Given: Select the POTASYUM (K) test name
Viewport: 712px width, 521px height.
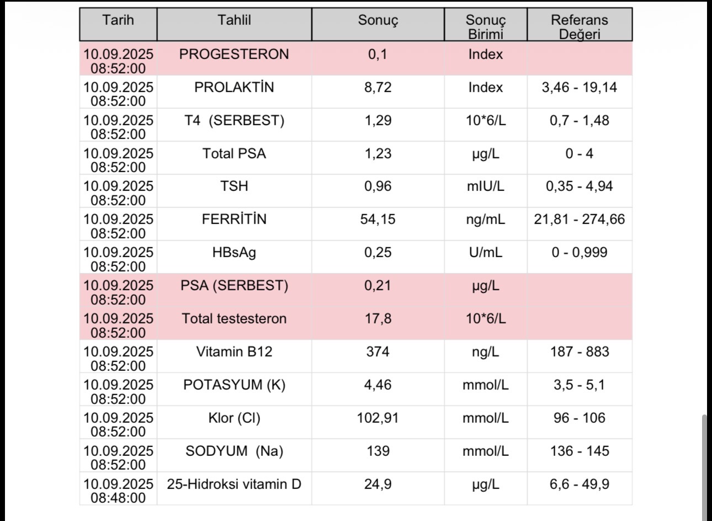Looking at the screenshot, I should (x=234, y=385).
